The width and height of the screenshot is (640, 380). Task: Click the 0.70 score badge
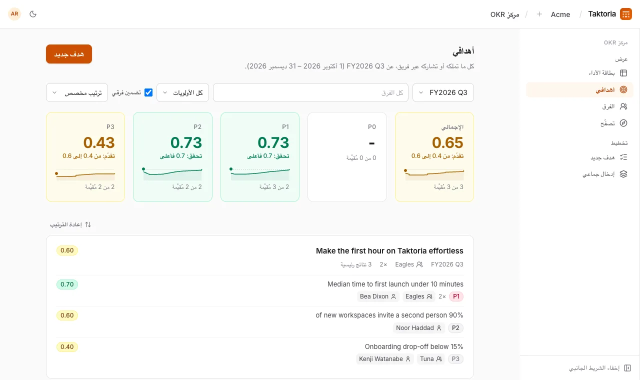click(x=67, y=284)
